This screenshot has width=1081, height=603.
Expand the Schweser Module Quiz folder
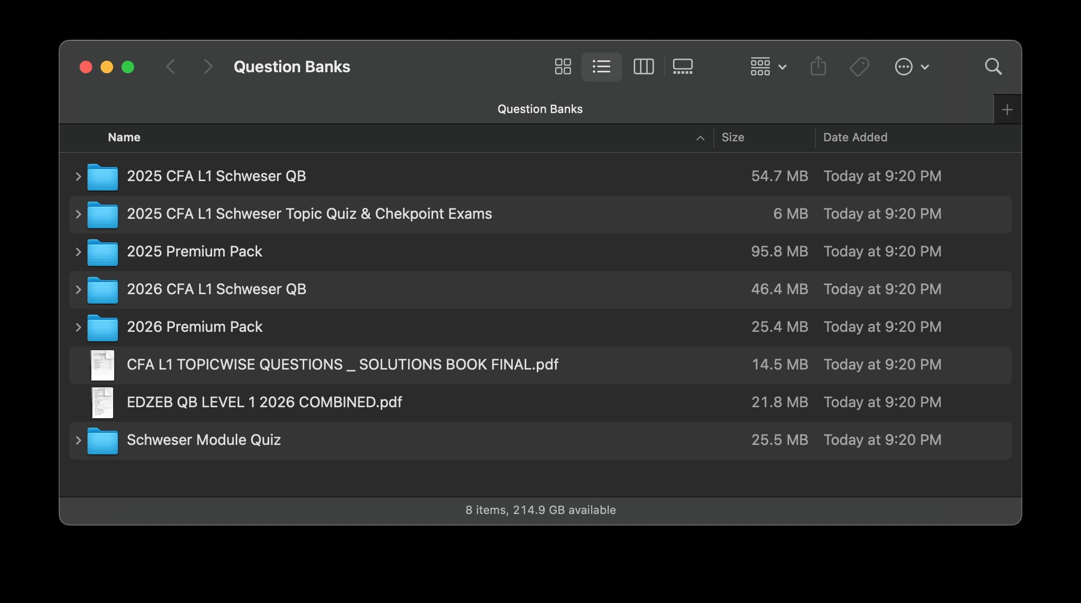78,440
